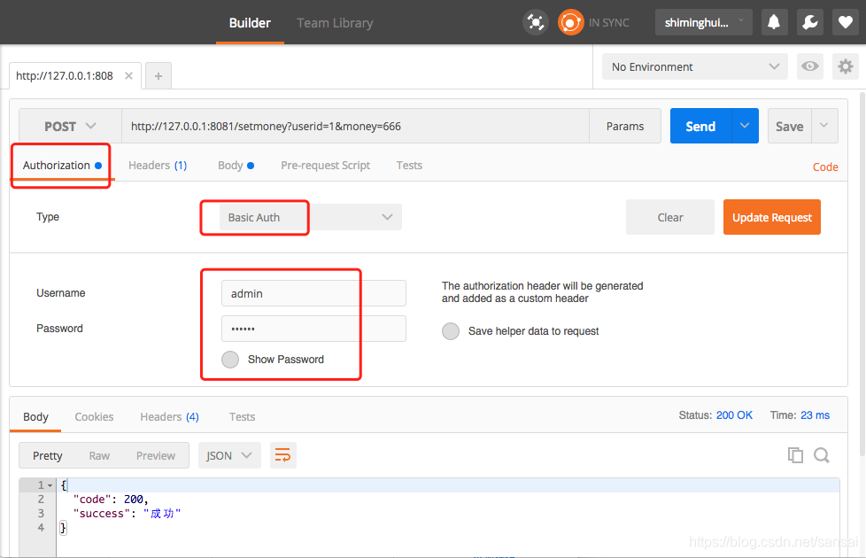Click the Params button
Viewport: 866px width, 558px height.
[625, 126]
